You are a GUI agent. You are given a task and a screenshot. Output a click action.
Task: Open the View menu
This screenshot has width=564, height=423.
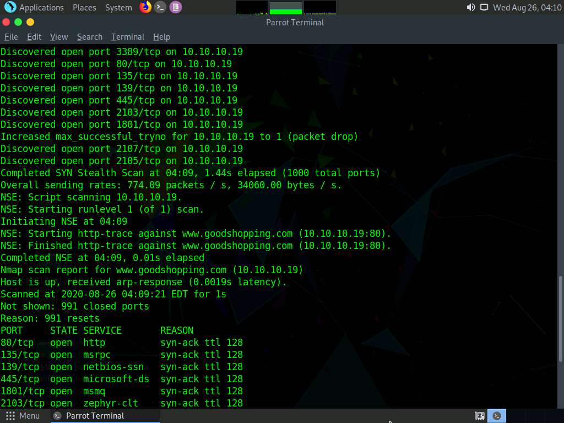point(59,37)
